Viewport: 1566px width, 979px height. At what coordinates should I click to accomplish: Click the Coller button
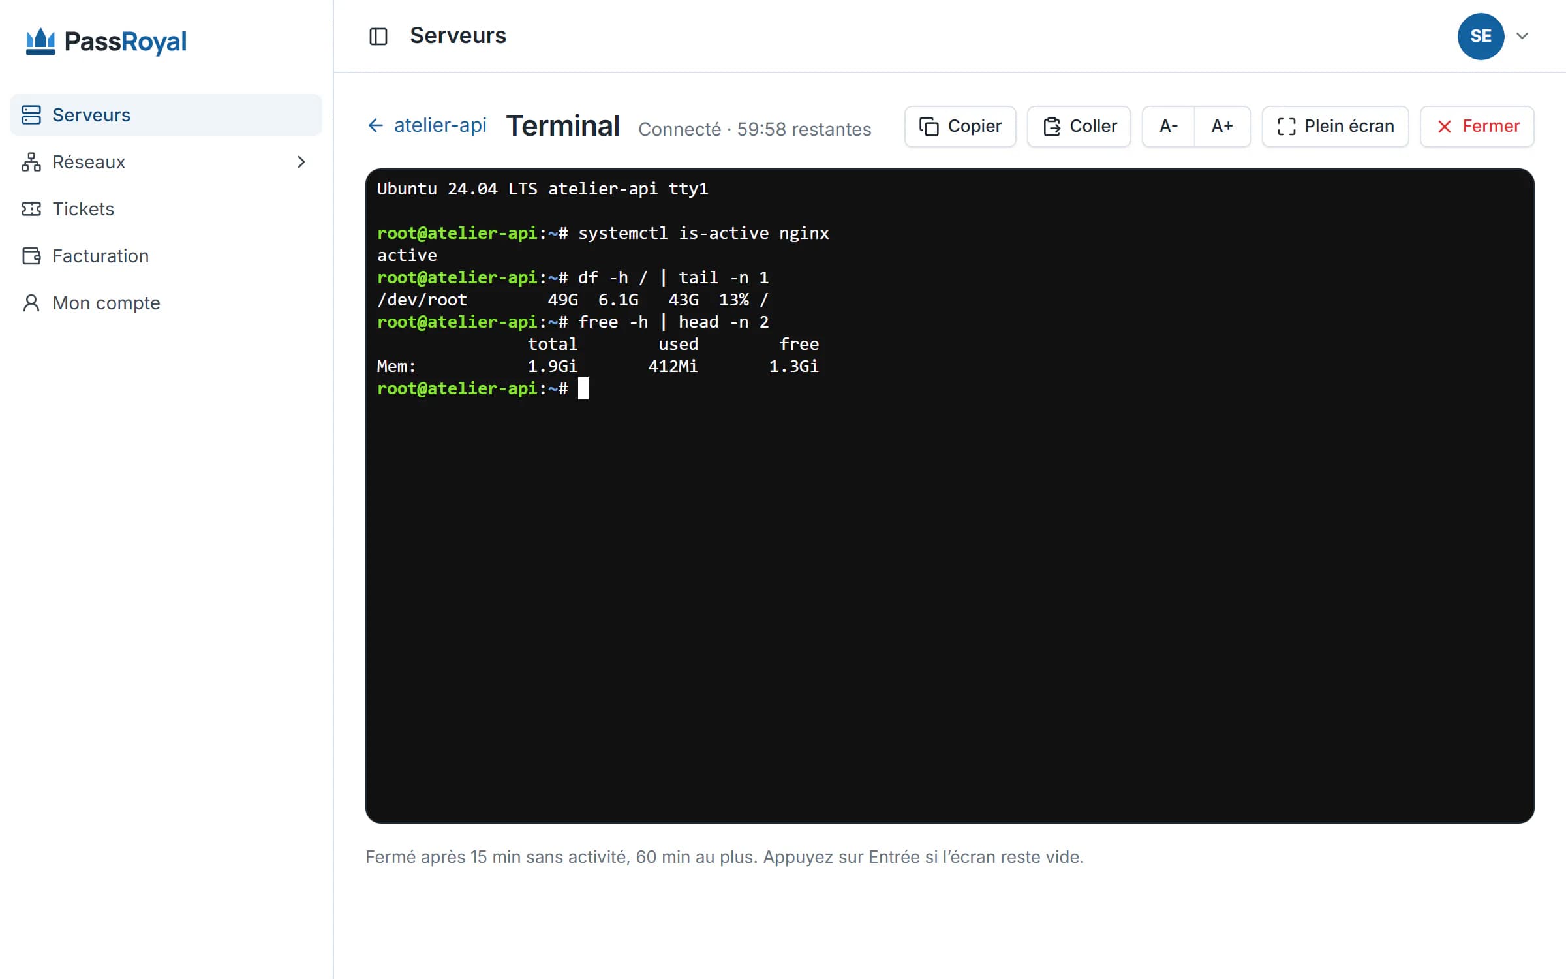pos(1079,126)
